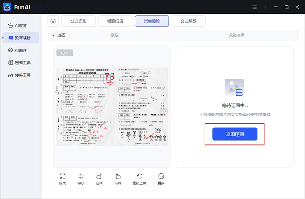The width and height of the screenshot is (305, 199).
Task: Go to the home icon button
Action: (x=53, y=21)
